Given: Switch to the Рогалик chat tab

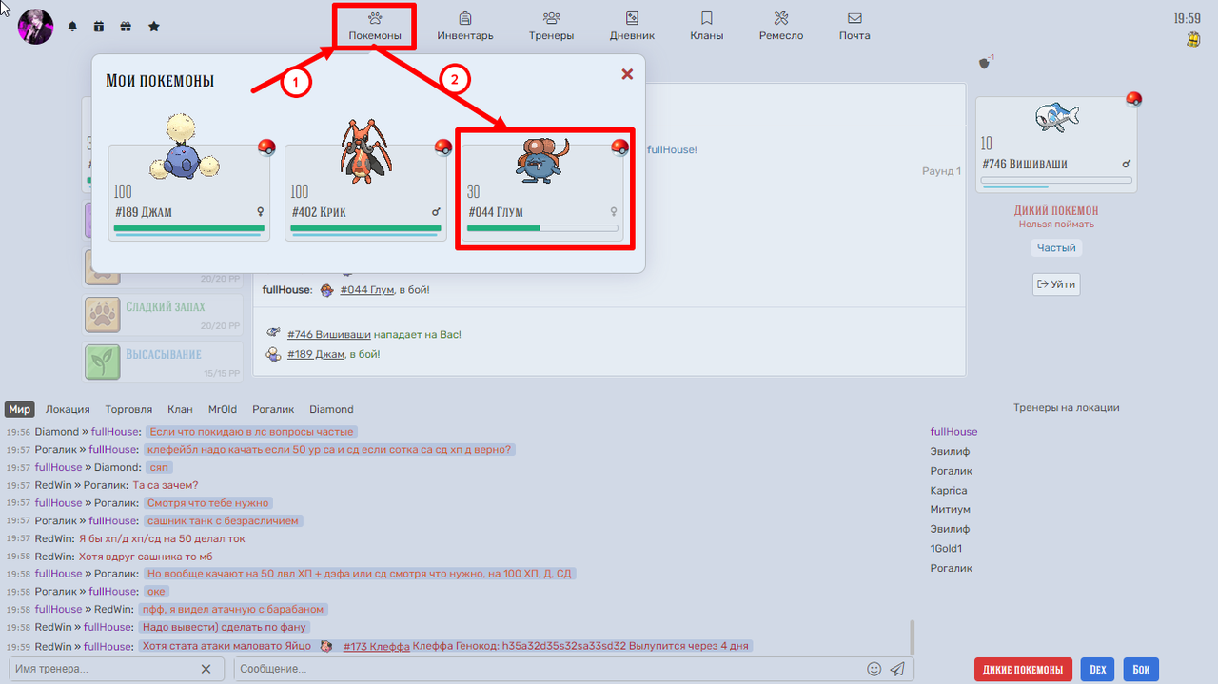Looking at the screenshot, I should click(273, 409).
